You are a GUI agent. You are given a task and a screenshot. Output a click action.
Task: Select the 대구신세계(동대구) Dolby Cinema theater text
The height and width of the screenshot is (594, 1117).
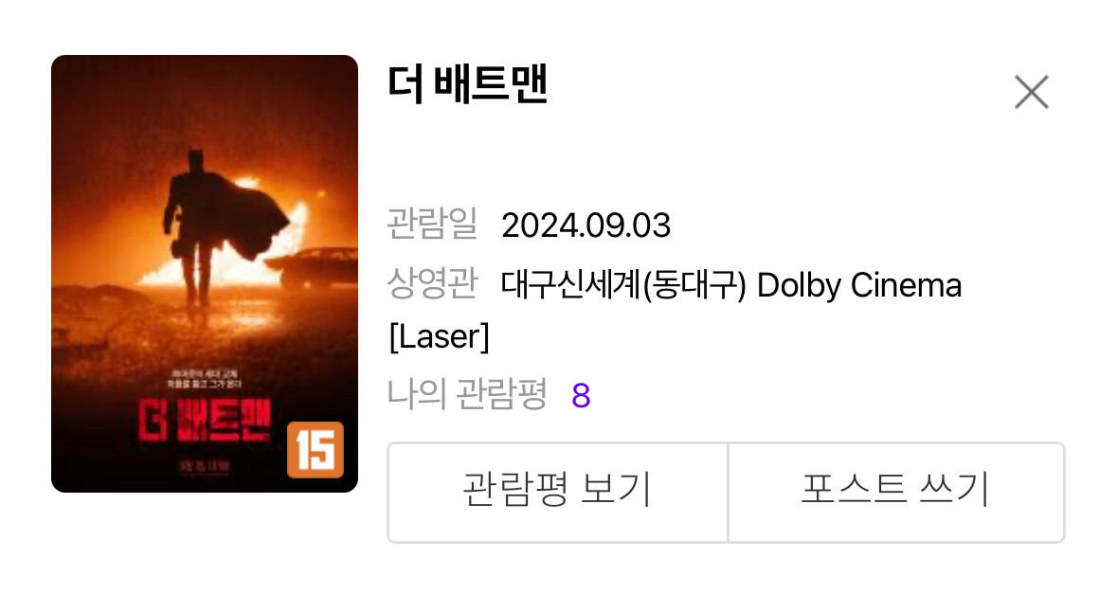pyautogui.click(x=730, y=285)
